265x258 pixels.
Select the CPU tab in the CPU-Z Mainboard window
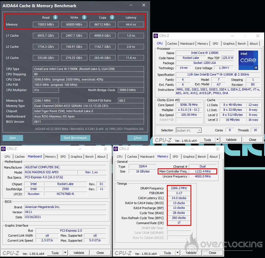(x=7, y=157)
